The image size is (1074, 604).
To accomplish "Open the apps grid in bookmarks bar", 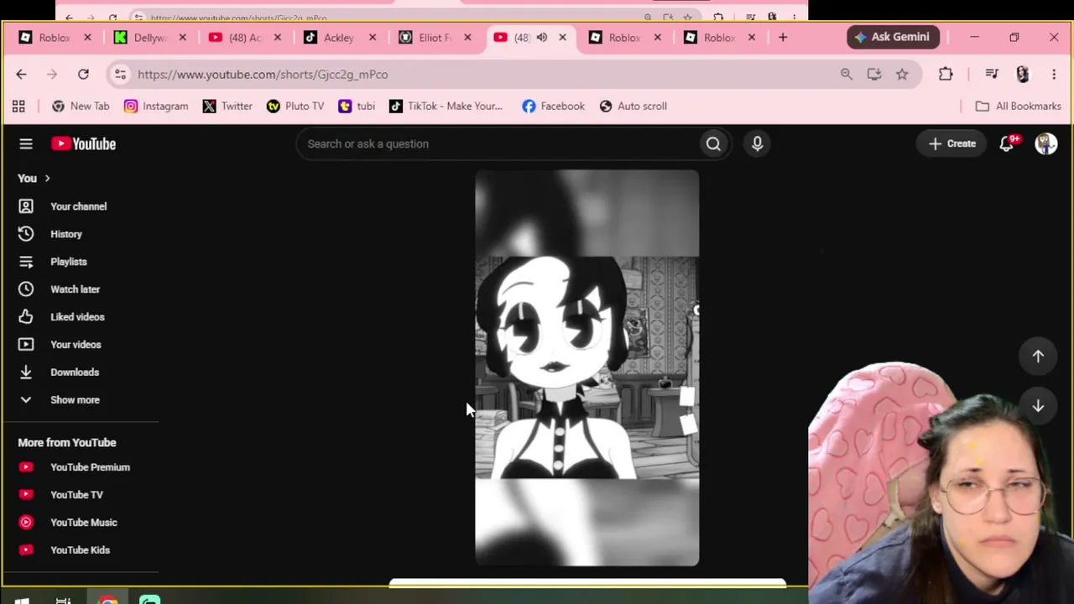I will click(18, 107).
